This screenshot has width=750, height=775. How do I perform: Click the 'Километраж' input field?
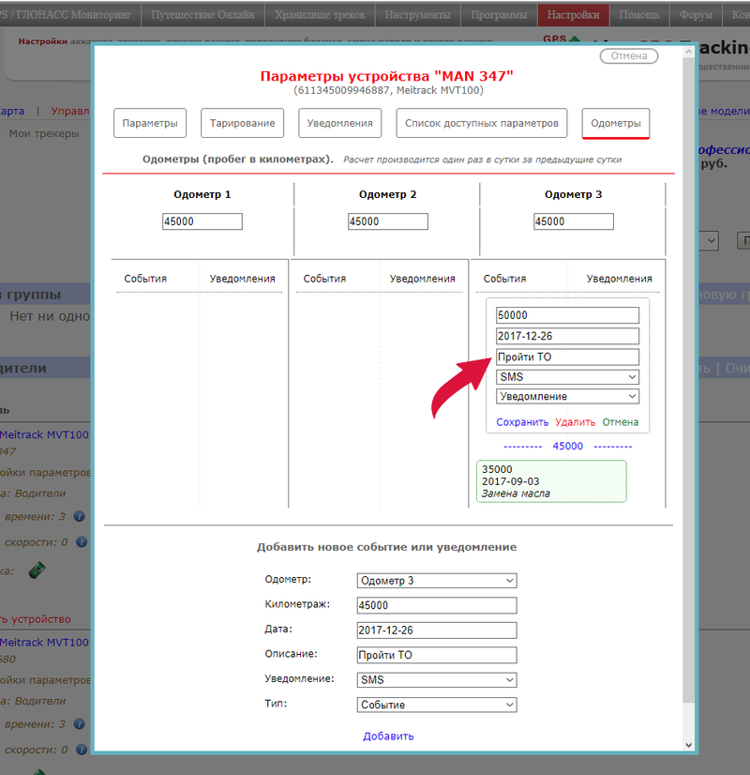point(436,605)
